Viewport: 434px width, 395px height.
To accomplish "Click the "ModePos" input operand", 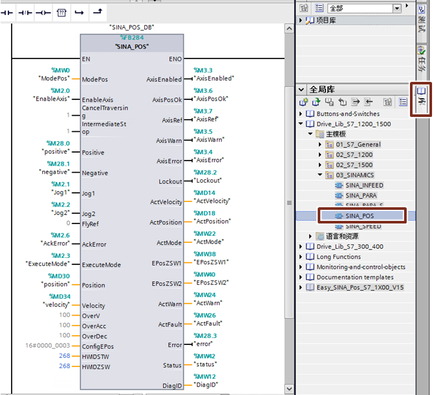I will pyautogui.click(x=54, y=79).
